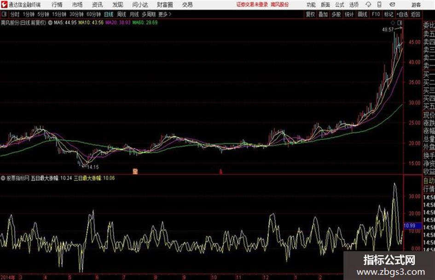Click the 48.57 high price label
Image resolution: width=435 pixels, height=280 pixels.
click(388, 29)
